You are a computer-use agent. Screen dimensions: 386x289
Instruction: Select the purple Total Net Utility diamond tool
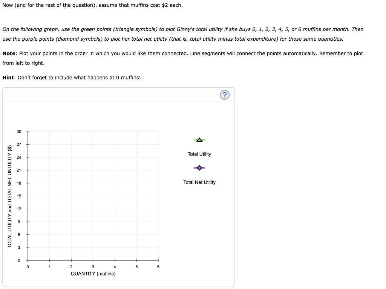coord(199,167)
